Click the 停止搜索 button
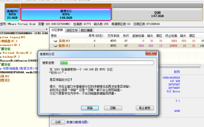204x127 pixels. [x=145, y=108]
